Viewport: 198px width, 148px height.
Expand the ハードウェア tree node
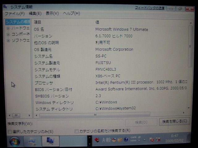click(x=8, y=28)
